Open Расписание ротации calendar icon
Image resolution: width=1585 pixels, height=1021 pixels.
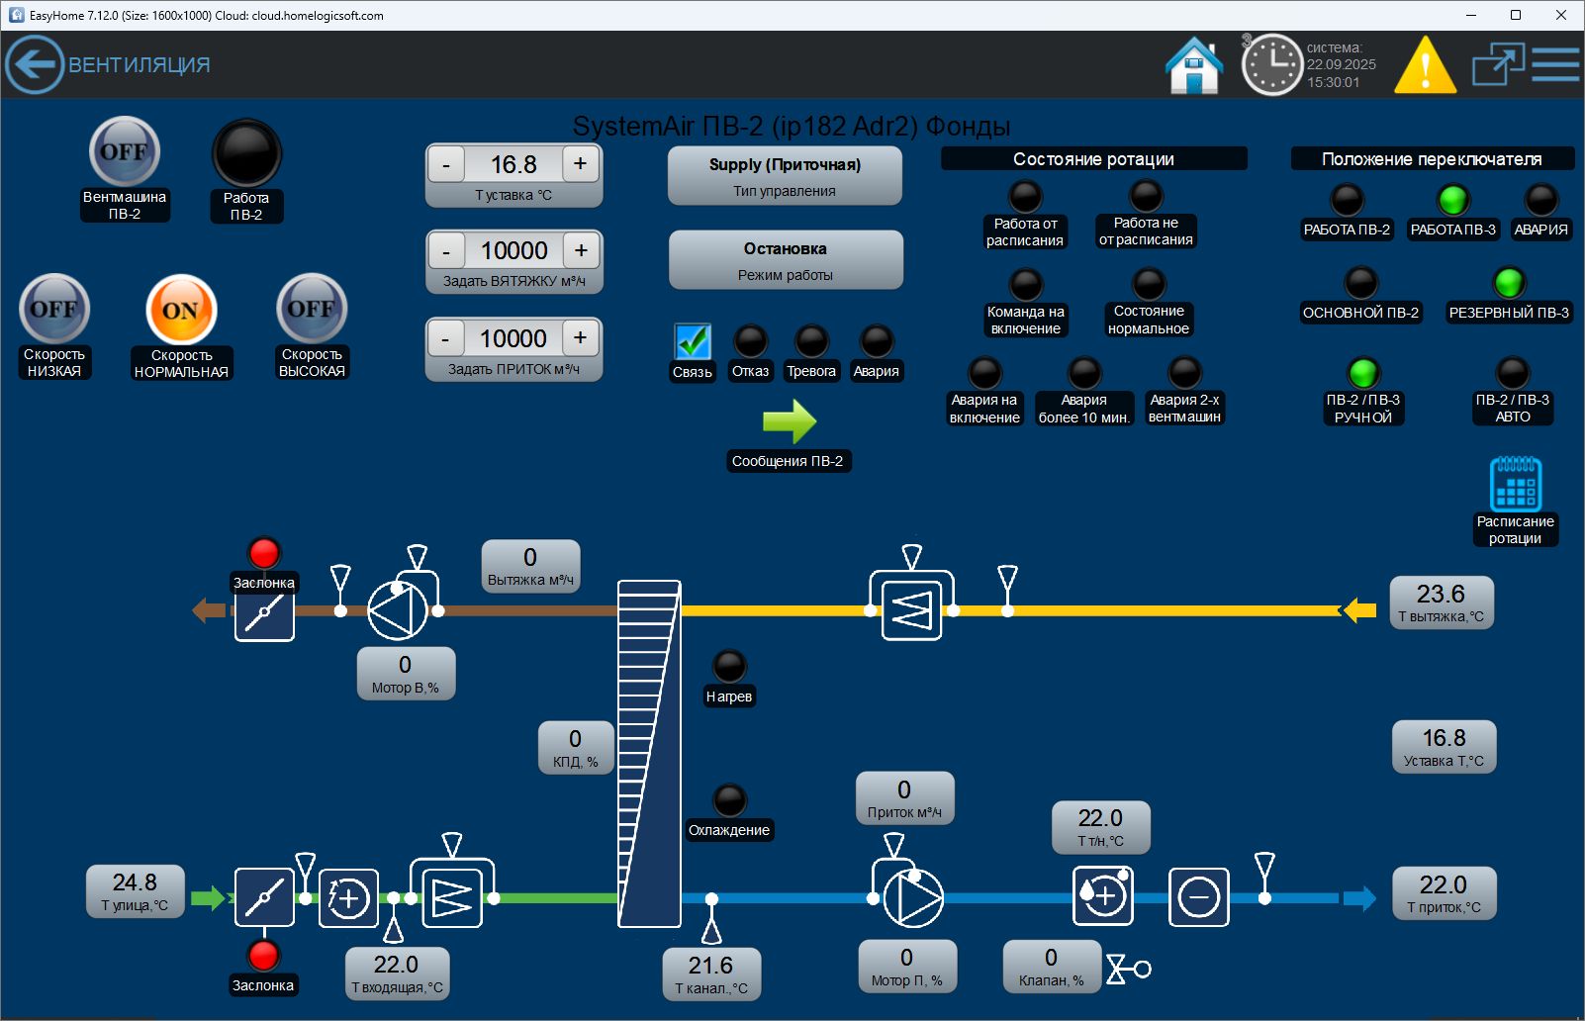[1515, 484]
